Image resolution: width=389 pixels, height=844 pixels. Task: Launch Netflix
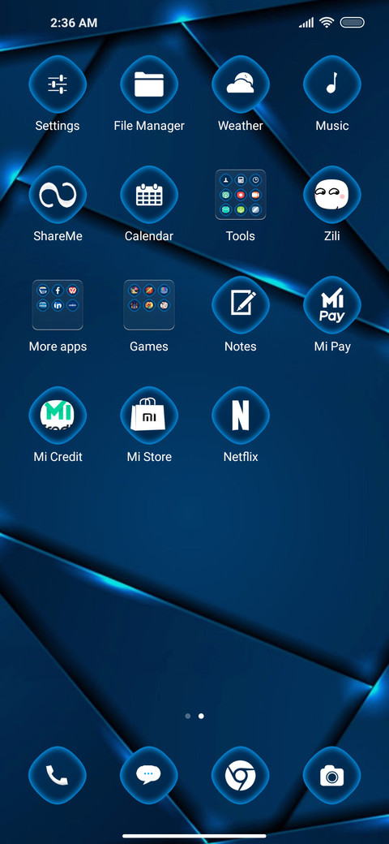(x=240, y=415)
